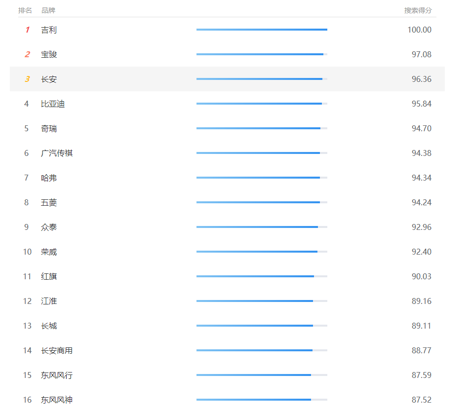Viewport: 469px width, 412px height.
Task: Select the brand 吉利
Action: (x=49, y=30)
